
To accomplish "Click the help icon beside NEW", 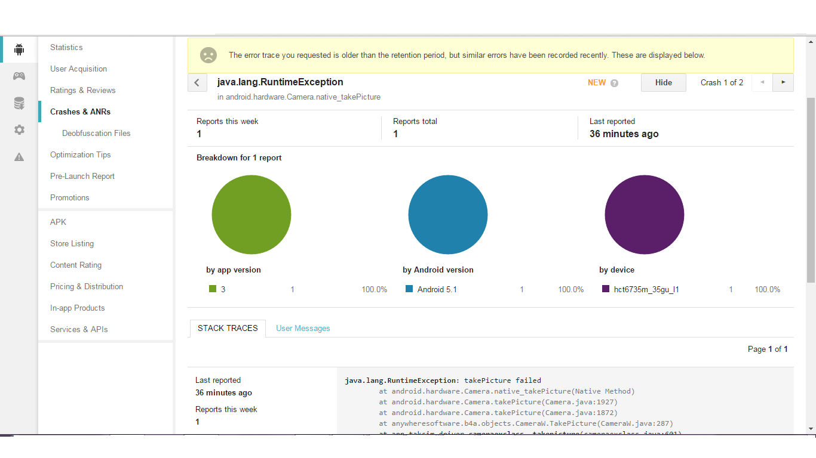I will [614, 83].
